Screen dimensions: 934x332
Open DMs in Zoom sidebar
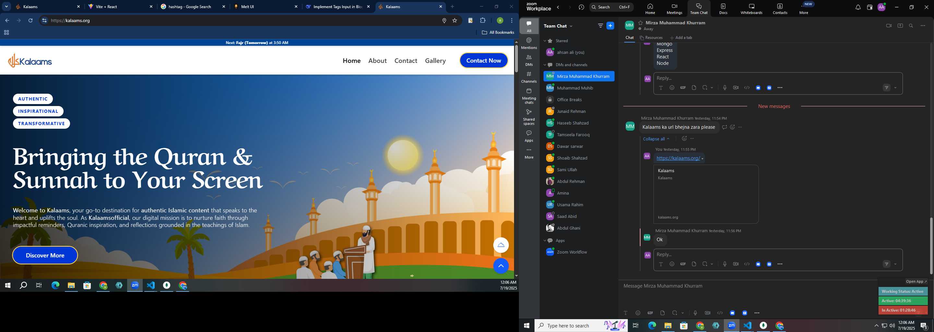click(x=529, y=60)
